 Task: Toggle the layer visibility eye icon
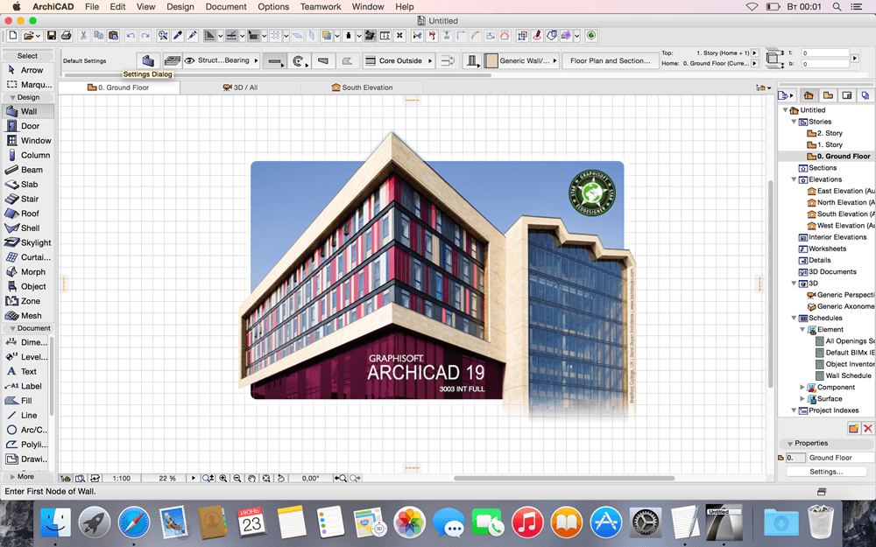(x=189, y=60)
